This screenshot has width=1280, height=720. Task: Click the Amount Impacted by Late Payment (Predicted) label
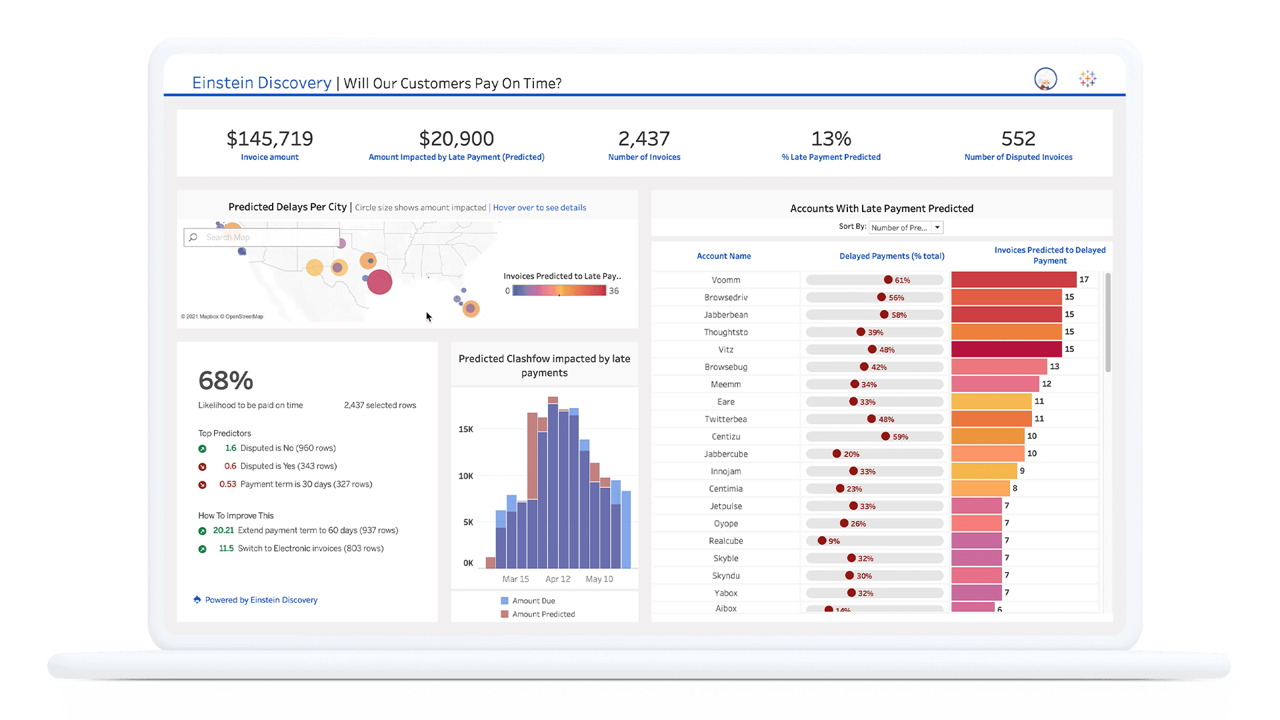(x=457, y=157)
